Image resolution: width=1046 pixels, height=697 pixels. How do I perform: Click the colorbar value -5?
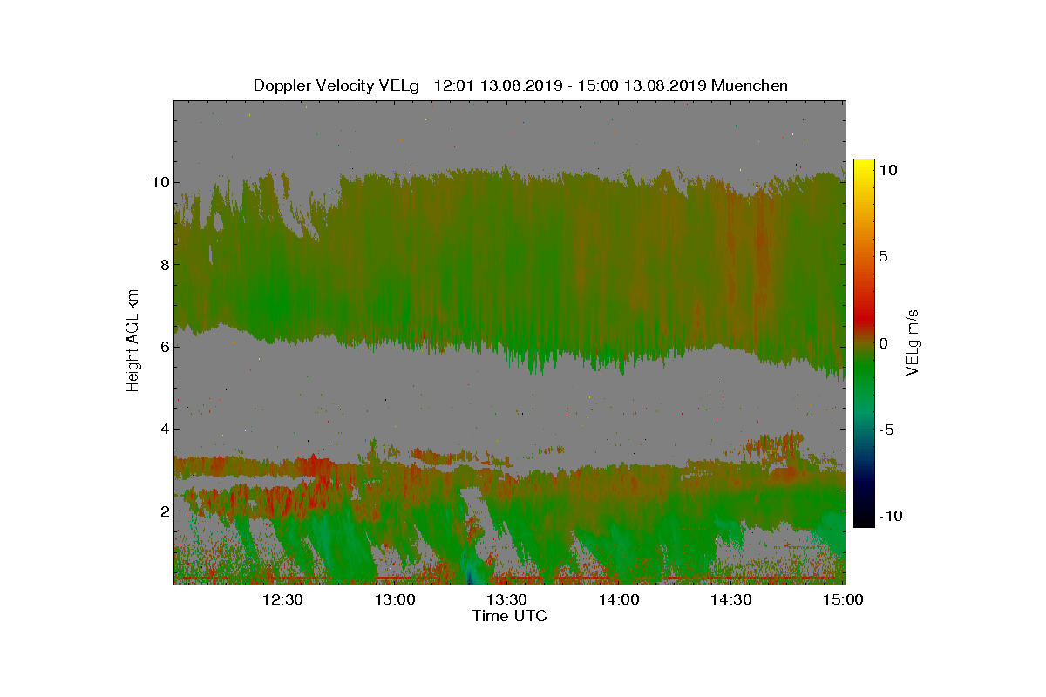click(x=886, y=430)
